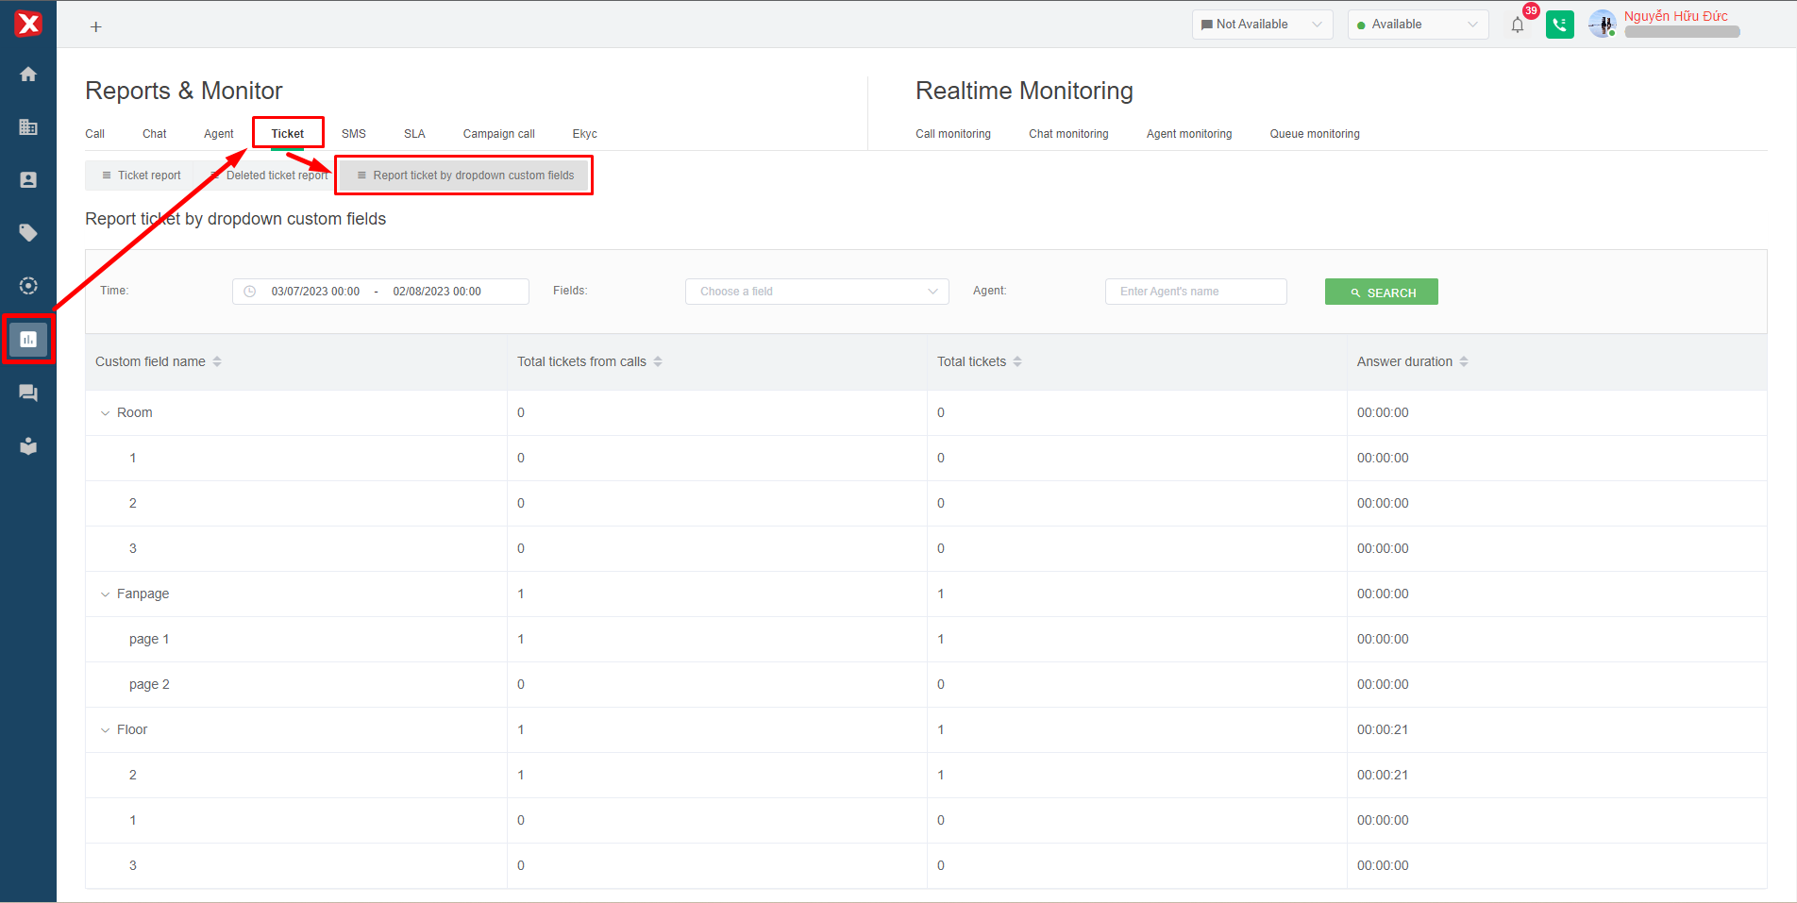Viewport: 1797px width, 903px height.
Task: Click the tag icon in sidebar
Action: click(x=28, y=233)
